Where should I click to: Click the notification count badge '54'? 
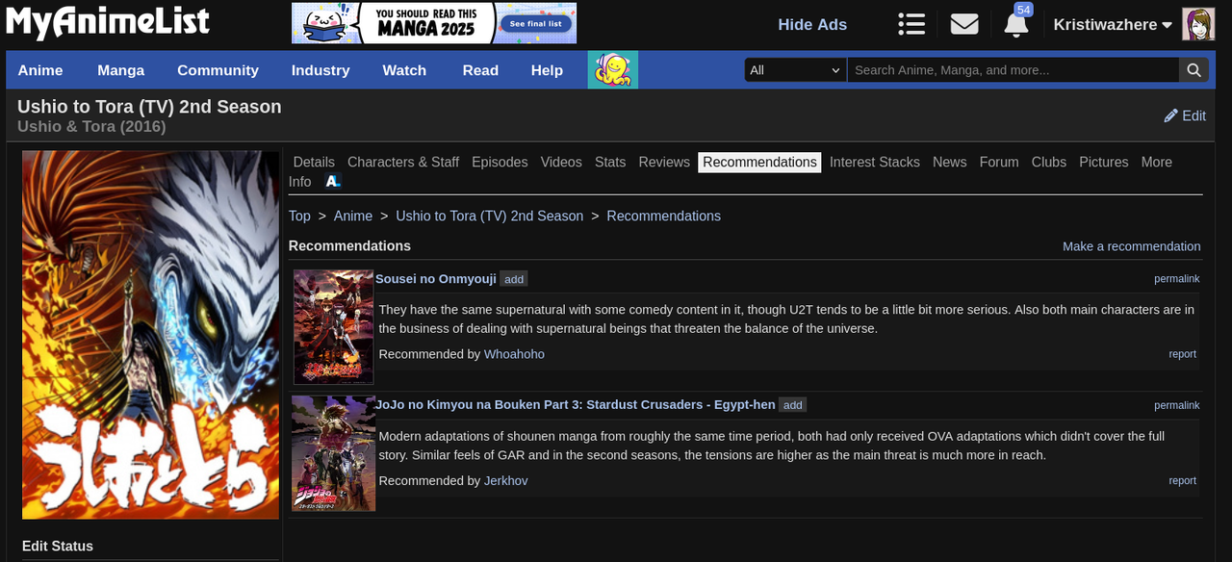(x=1023, y=10)
